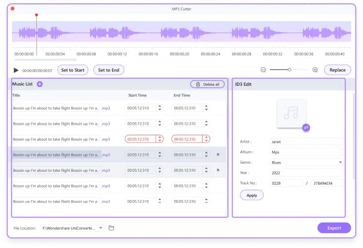Remove the fifth row with X icon
Screen dimensions: 363x248
point(218,170)
